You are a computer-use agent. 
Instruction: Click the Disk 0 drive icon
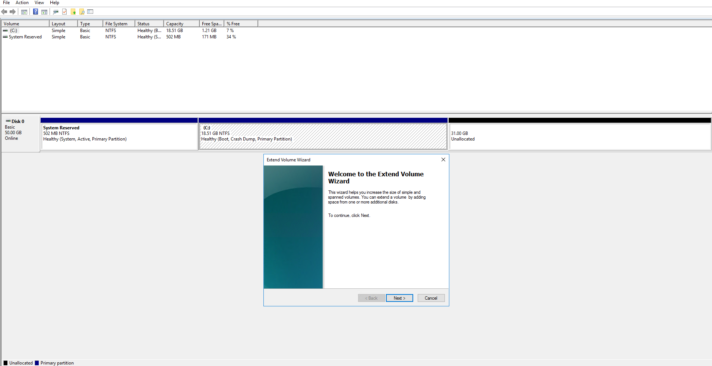click(8, 121)
